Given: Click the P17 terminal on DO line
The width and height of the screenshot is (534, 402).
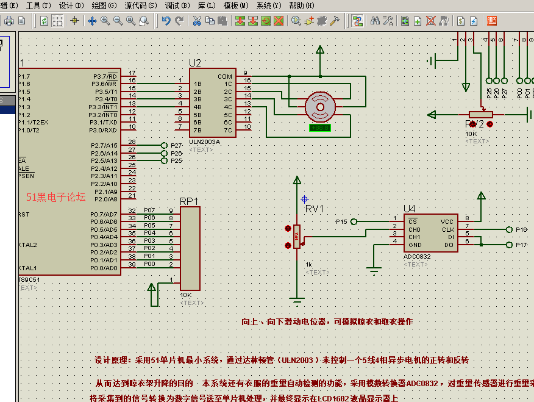Looking at the screenshot, I should coord(509,245).
